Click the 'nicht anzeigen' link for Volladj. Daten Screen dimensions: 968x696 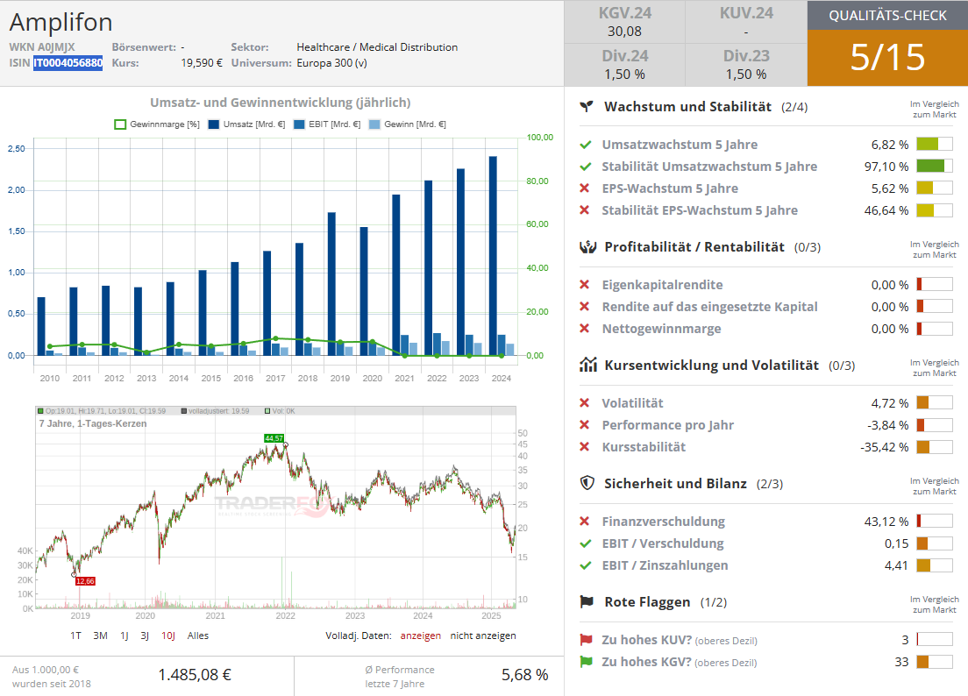coord(483,636)
